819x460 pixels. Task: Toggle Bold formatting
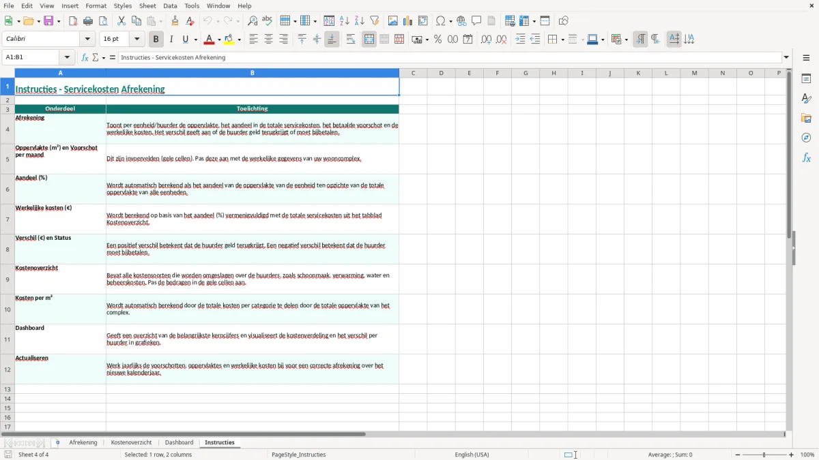coord(156,40)
